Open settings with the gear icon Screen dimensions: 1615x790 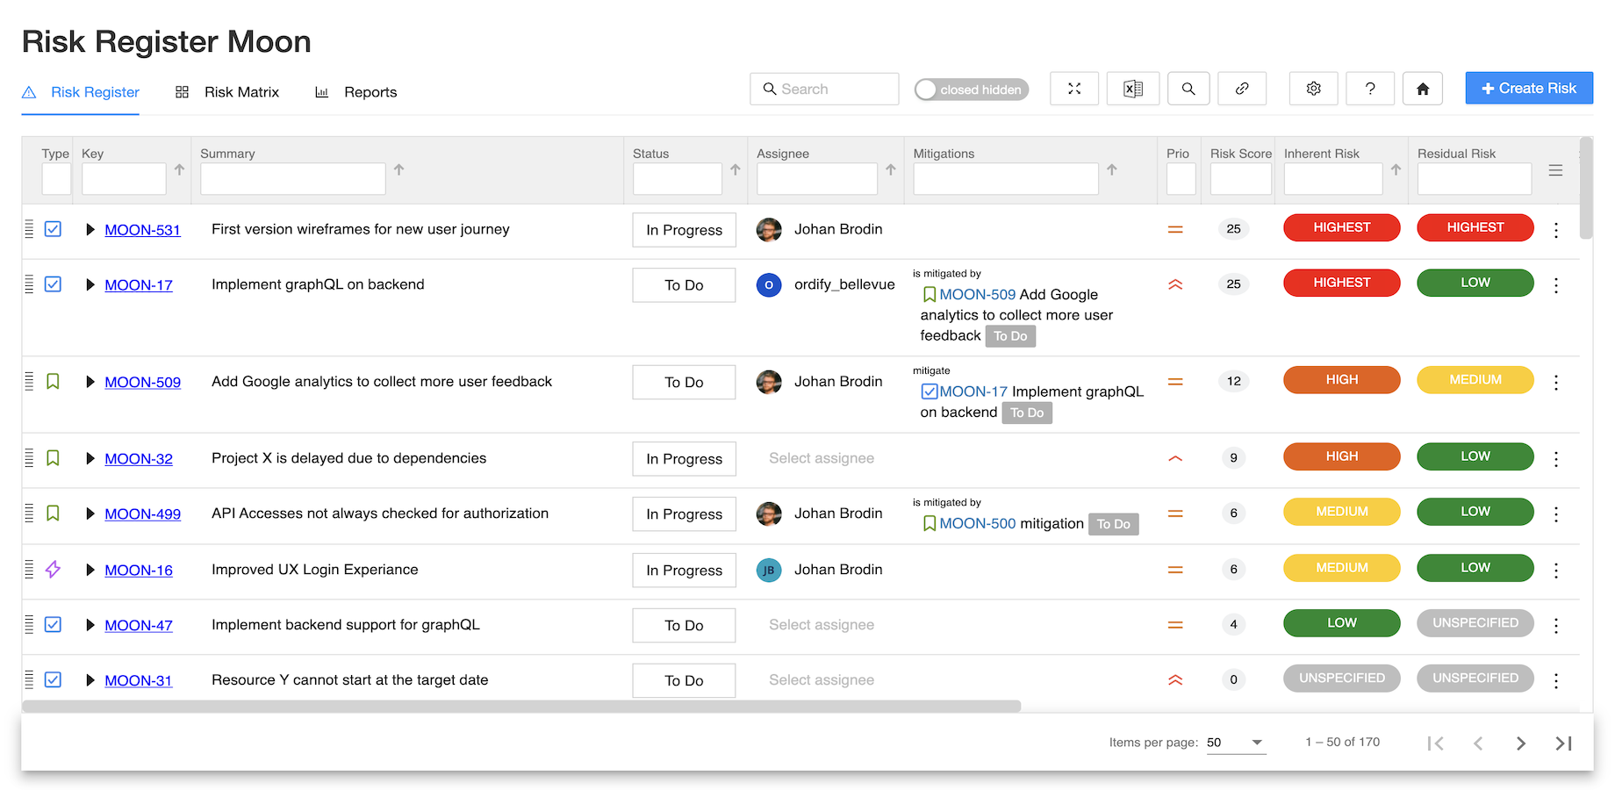[x=1313, y=89]
